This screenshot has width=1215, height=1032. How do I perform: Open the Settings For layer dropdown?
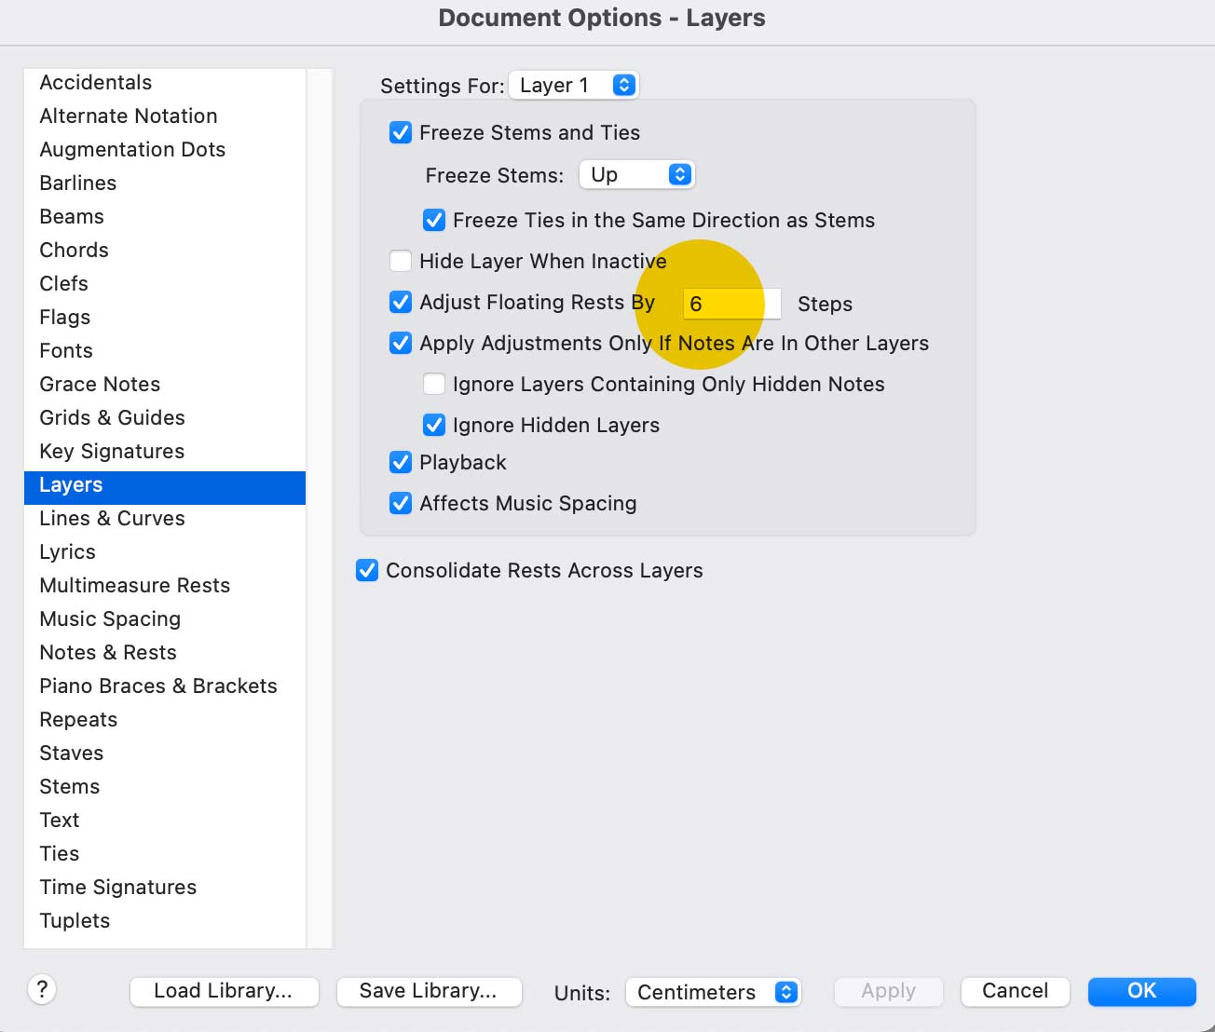pos(574,86)
